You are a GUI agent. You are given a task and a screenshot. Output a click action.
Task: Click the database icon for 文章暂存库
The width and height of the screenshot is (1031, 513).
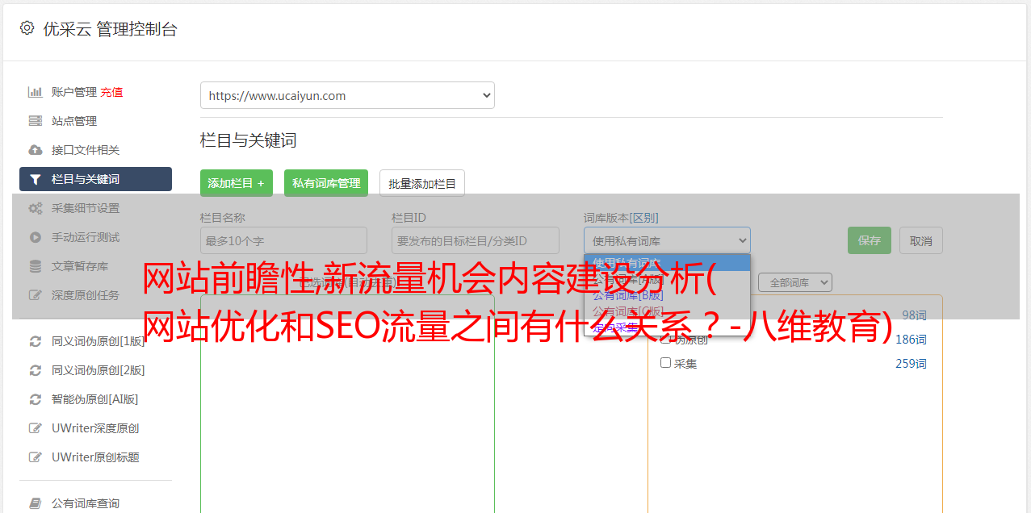tap(35, 266)
